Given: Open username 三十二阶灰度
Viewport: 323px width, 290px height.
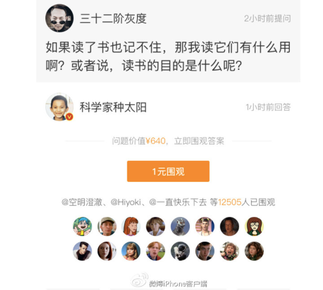Looking at the screenshot, I should [x=113, y=18].
